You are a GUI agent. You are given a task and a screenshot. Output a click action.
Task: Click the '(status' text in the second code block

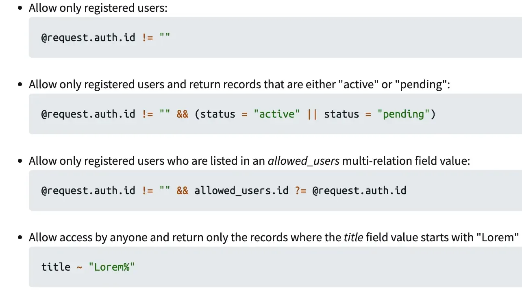(215, 114)
